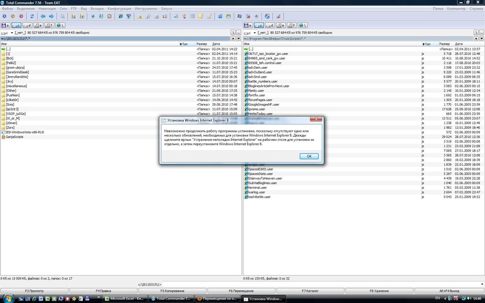Screen dimensions: 485x303
Task: Go to root with left panel backslash button
Action: coord(233,32)
